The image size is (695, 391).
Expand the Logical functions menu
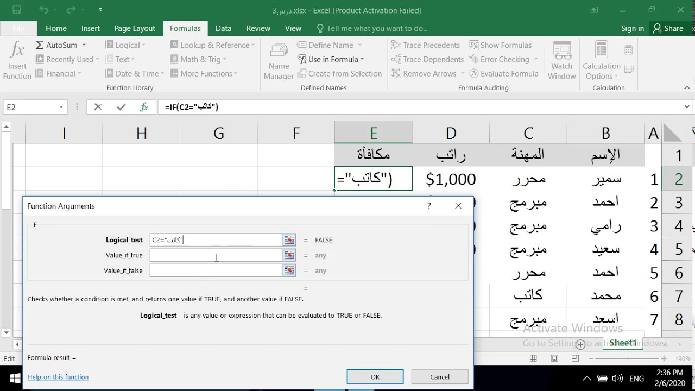click(x=125, y=45)
